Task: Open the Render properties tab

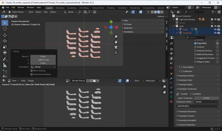Action: (171, 49)
